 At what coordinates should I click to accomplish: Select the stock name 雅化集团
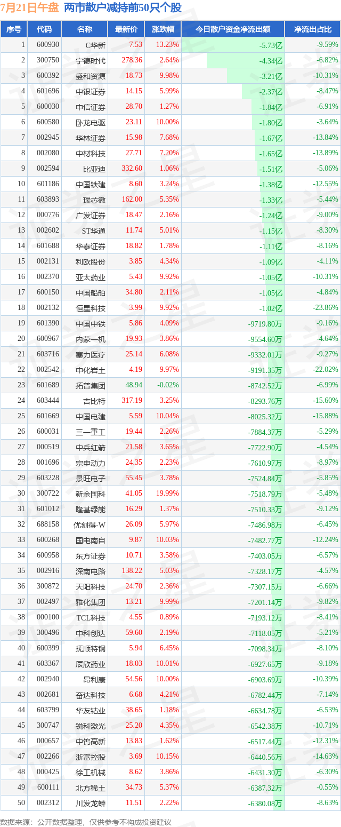click(x=91, y=602)
